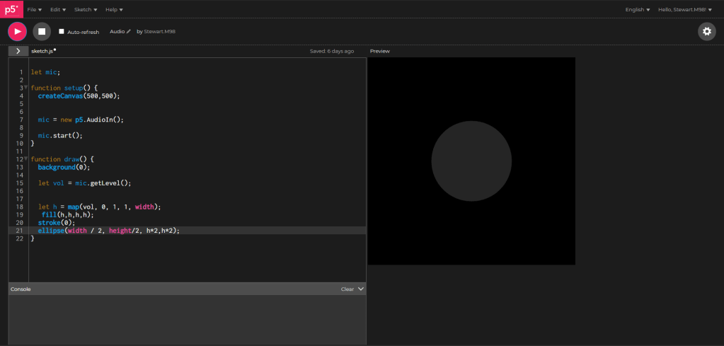This screenshot has height=346, width=724.
Task: Stop the running sketch
Action: (42, 31)
